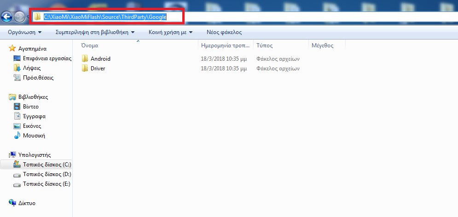This screenshot has height=217, width=458.
Task: Select the Android folder name
Action: (100, 59)
